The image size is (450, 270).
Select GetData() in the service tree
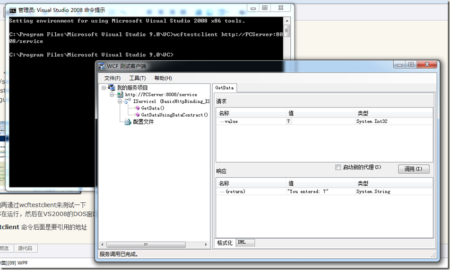[152, 108]
